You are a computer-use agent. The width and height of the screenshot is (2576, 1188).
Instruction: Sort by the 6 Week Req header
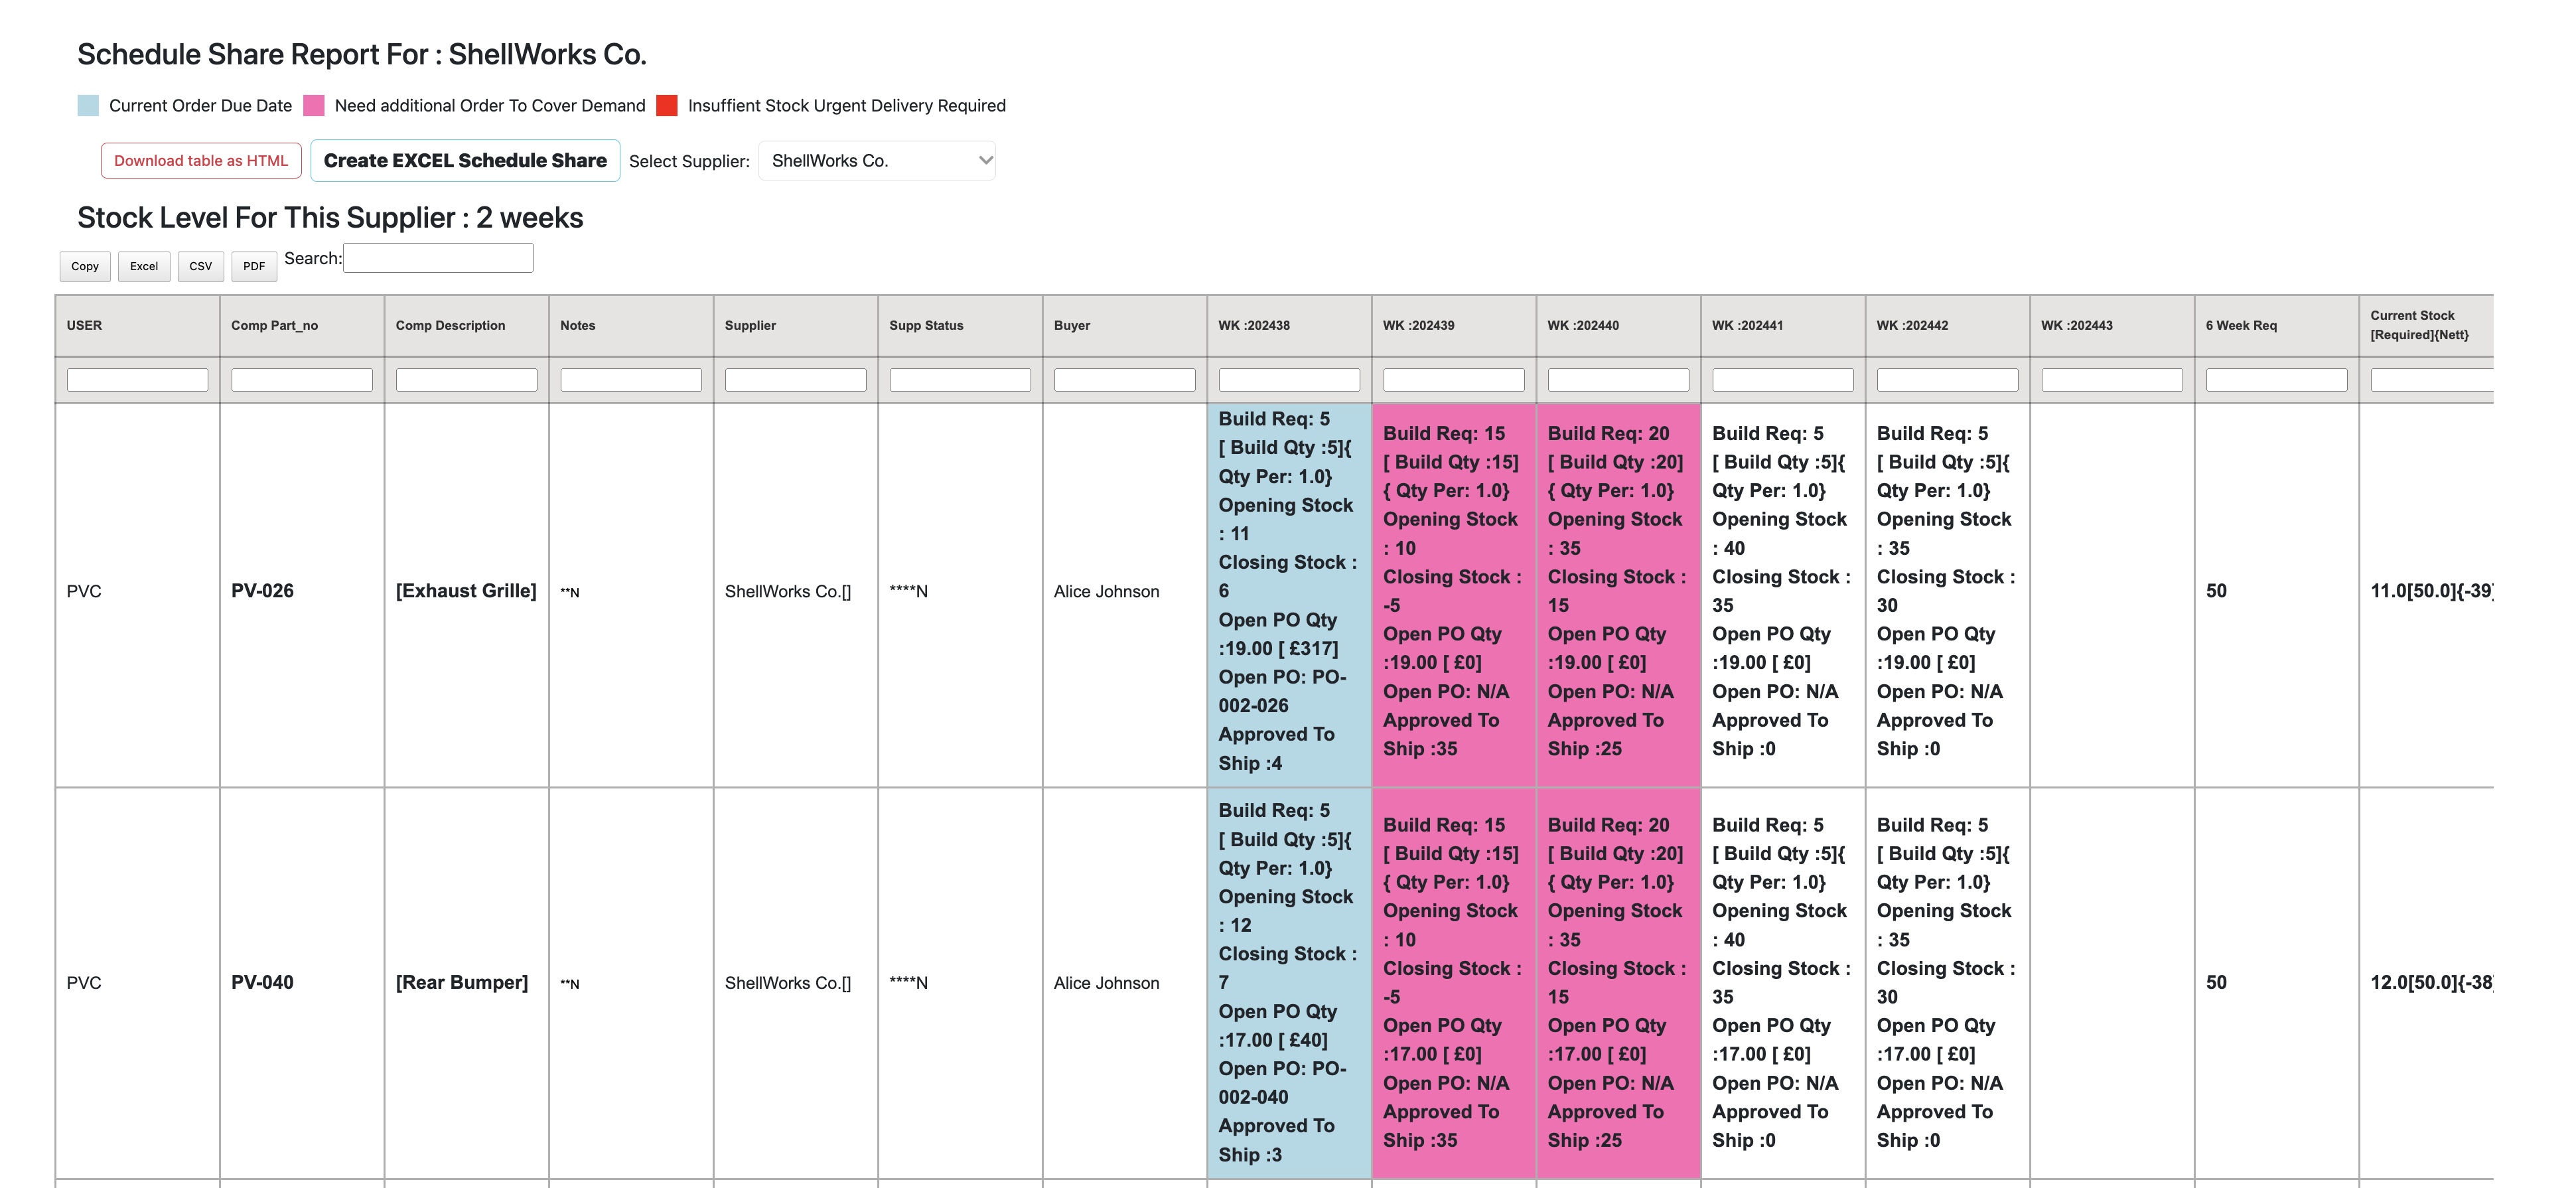(x=2241, y=326)
